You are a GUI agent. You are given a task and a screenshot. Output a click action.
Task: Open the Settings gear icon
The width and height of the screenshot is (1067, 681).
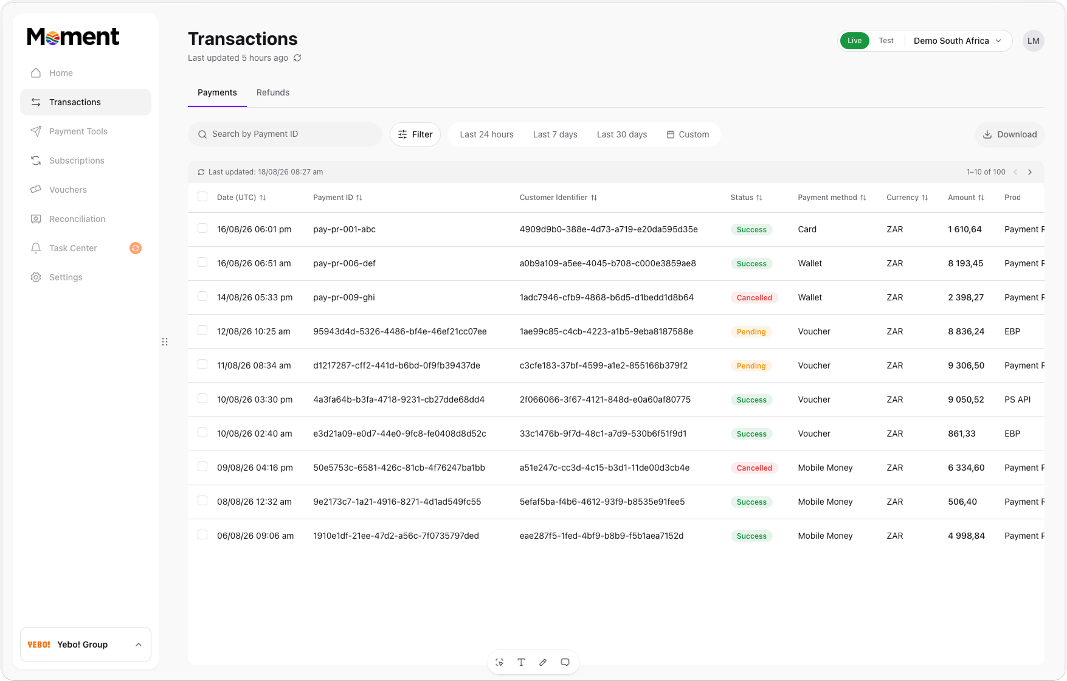36,277
